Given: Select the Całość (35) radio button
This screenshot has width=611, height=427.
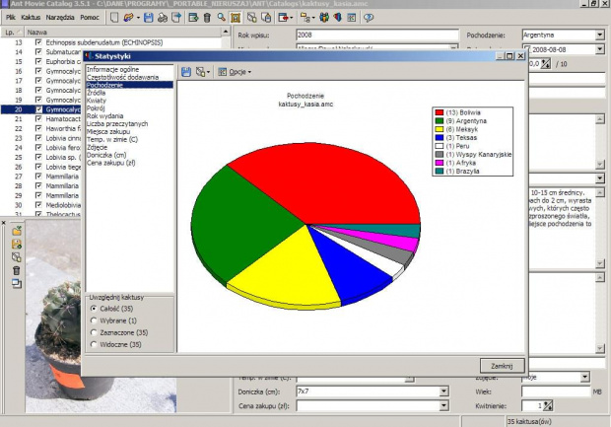Looking at the screenshot, I should 94,309.
